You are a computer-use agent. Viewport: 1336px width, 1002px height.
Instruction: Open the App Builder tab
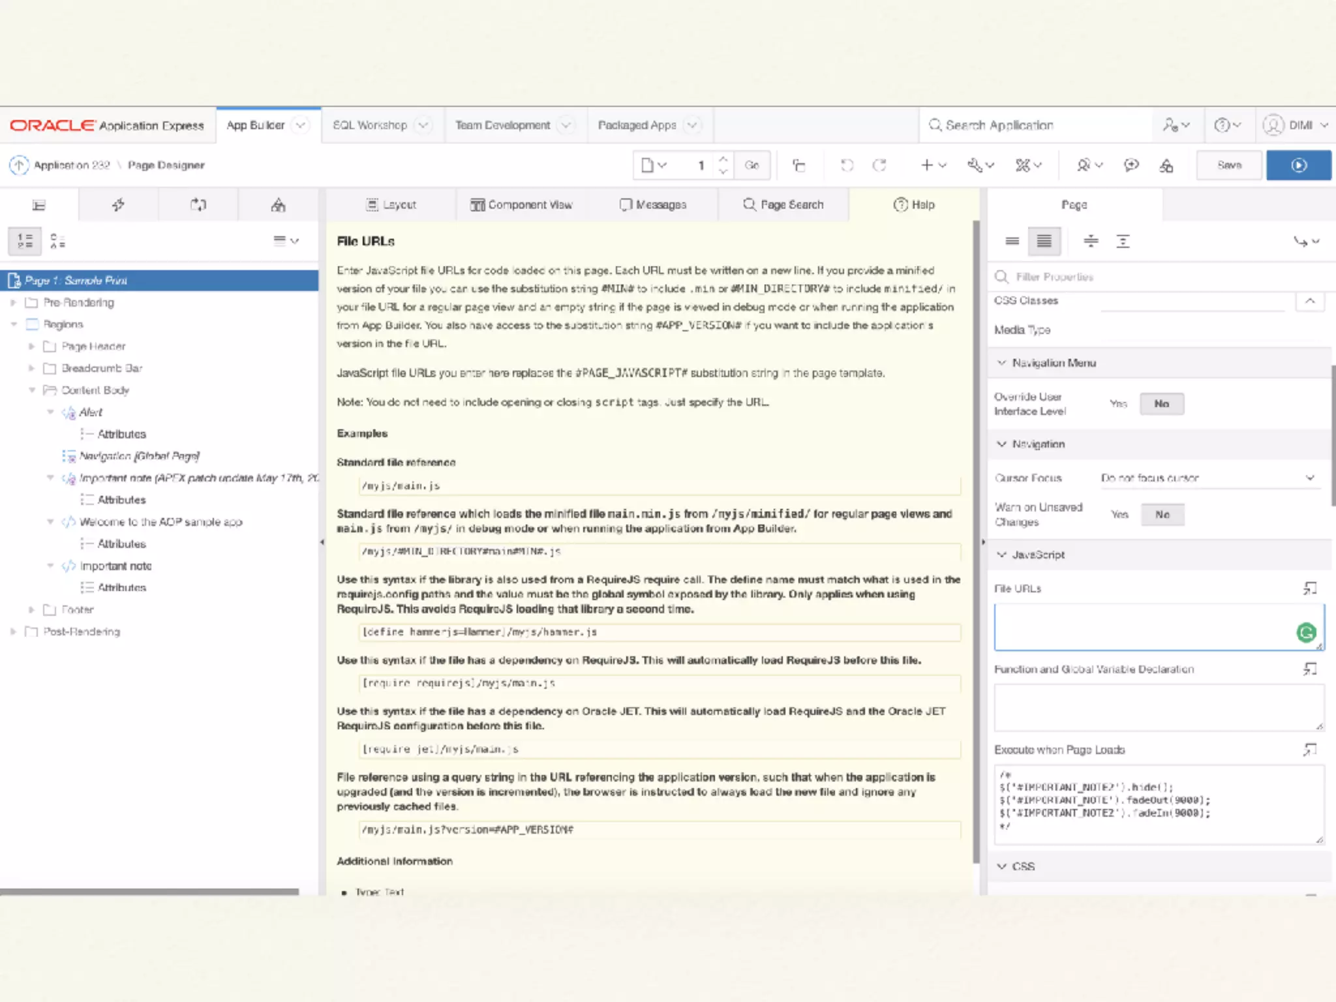pos(255,125)
